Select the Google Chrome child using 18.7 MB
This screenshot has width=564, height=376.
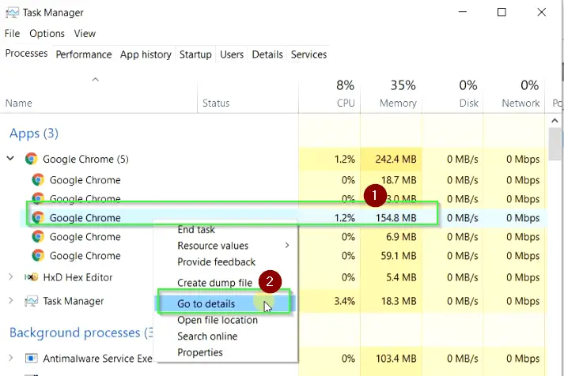[x=85, y=180]
